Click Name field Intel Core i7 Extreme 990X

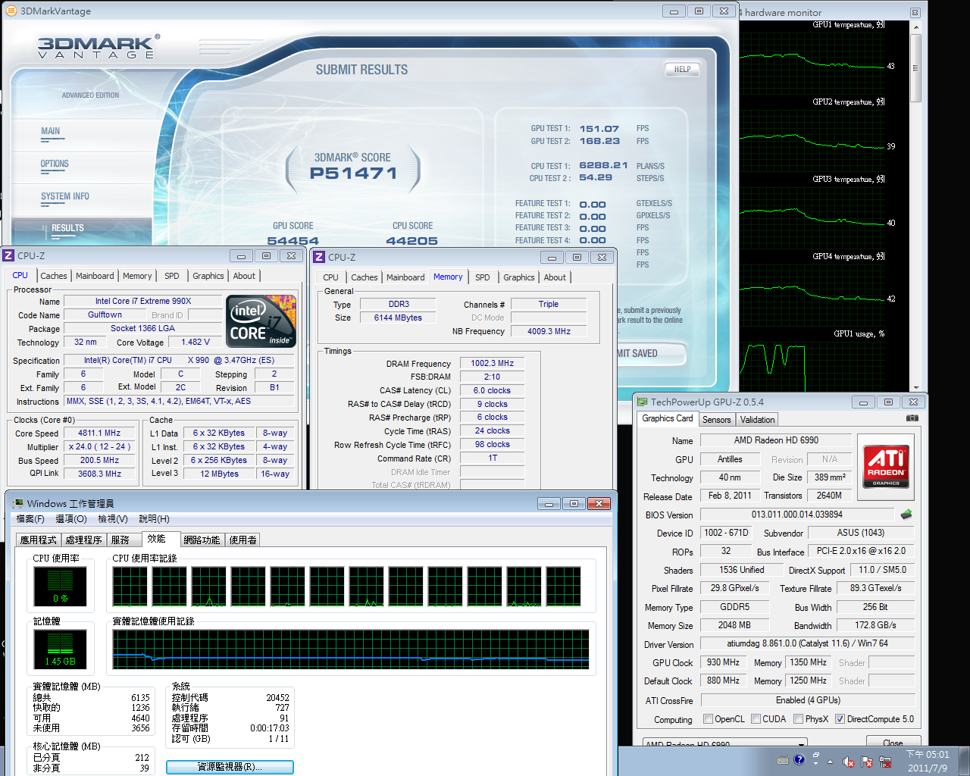coord(143,301)
